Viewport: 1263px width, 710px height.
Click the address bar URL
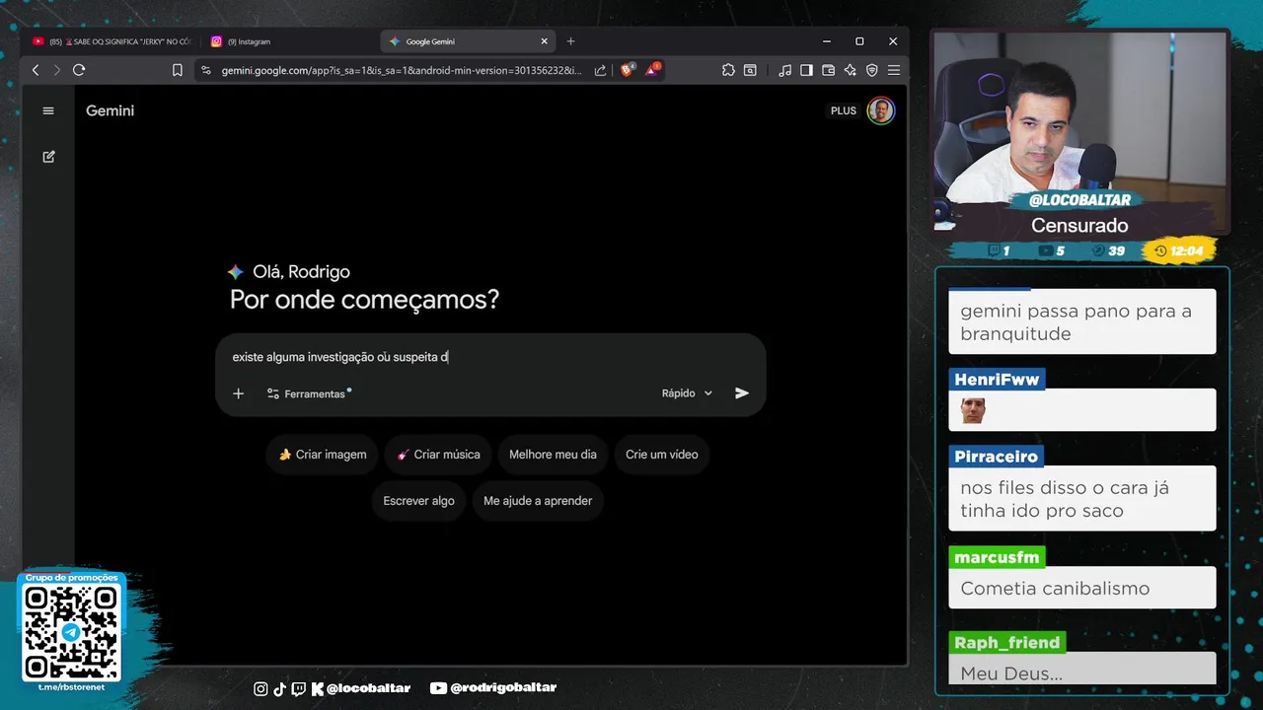[401, 70]
